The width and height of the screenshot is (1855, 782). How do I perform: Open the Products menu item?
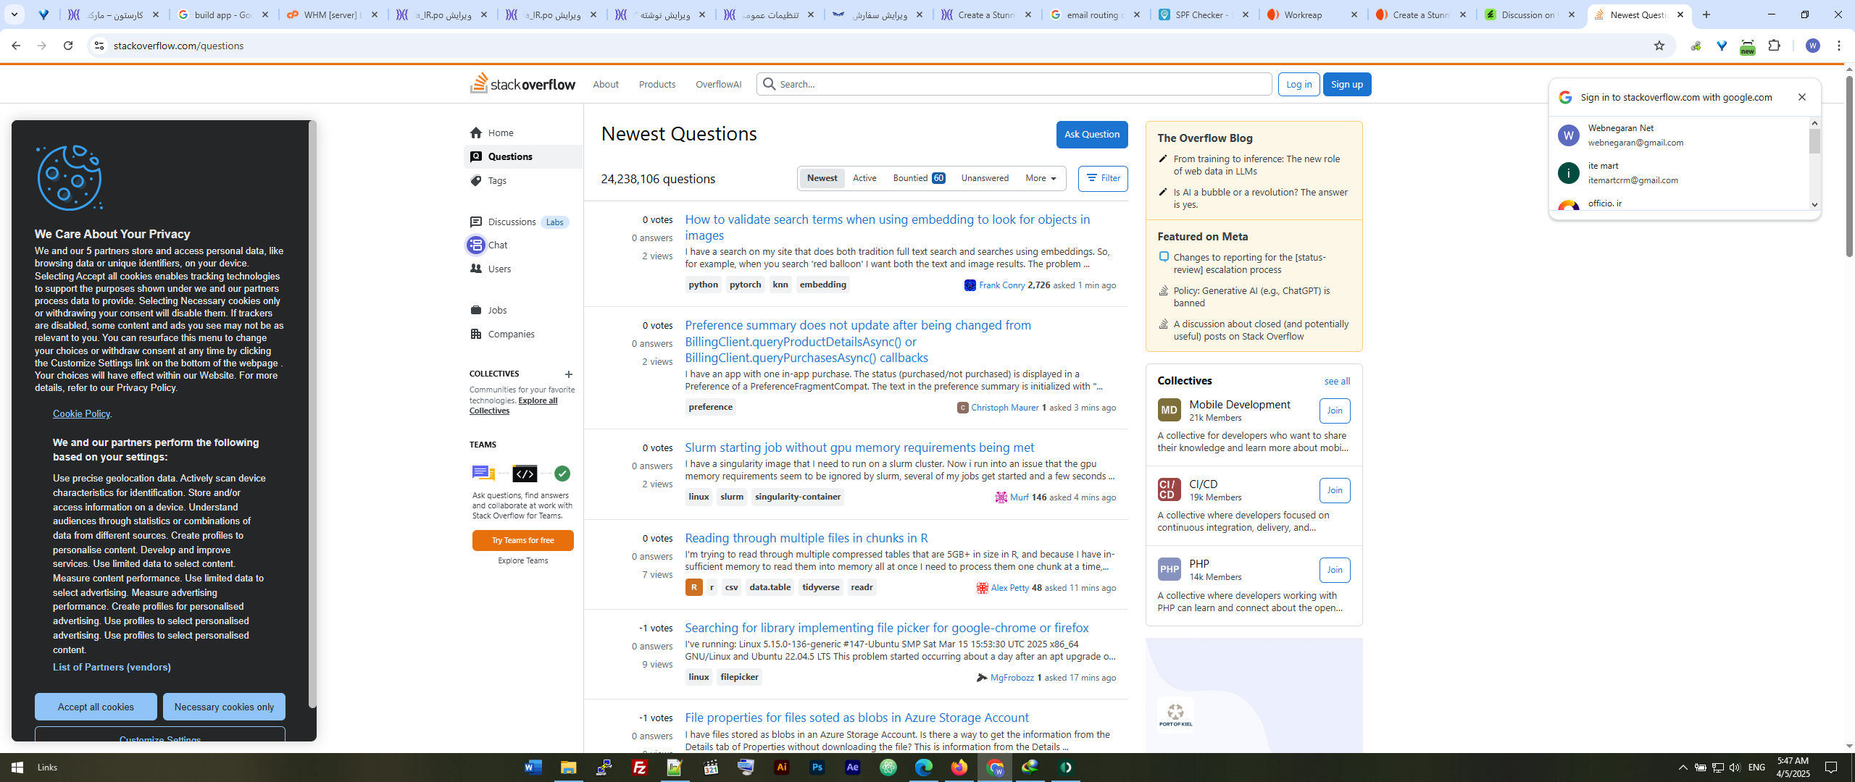(657, 84)
